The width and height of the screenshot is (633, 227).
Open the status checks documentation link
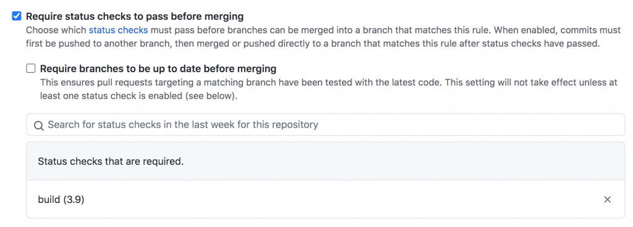(118, 30)
